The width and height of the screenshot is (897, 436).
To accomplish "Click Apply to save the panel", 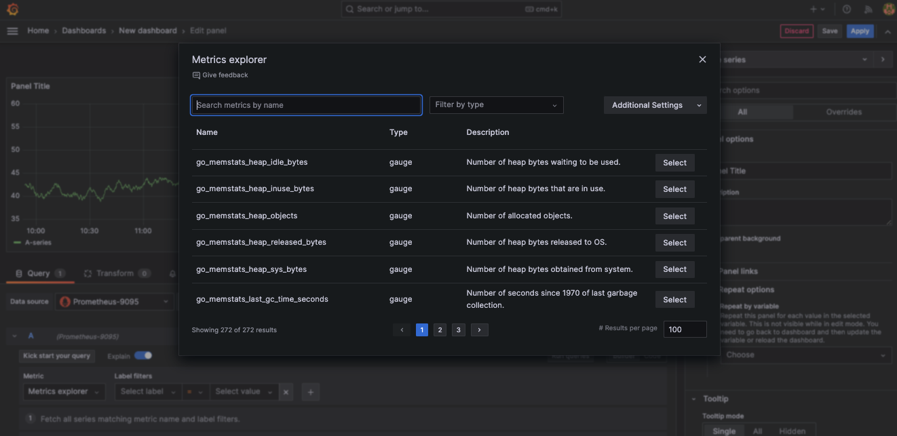I will coord(860,31).
